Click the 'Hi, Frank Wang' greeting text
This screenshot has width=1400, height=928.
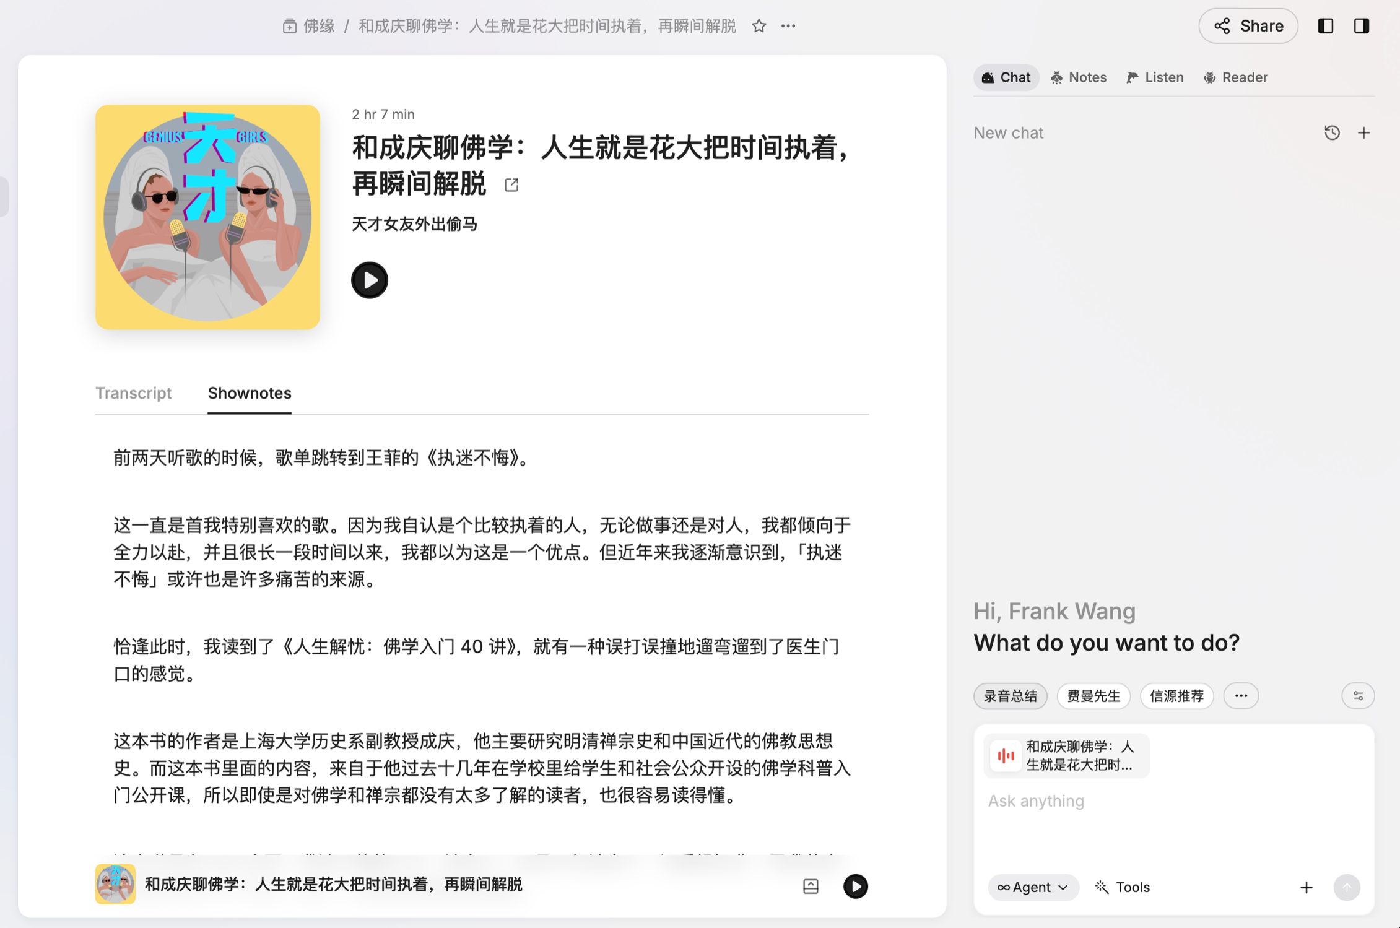[1054, 611]
